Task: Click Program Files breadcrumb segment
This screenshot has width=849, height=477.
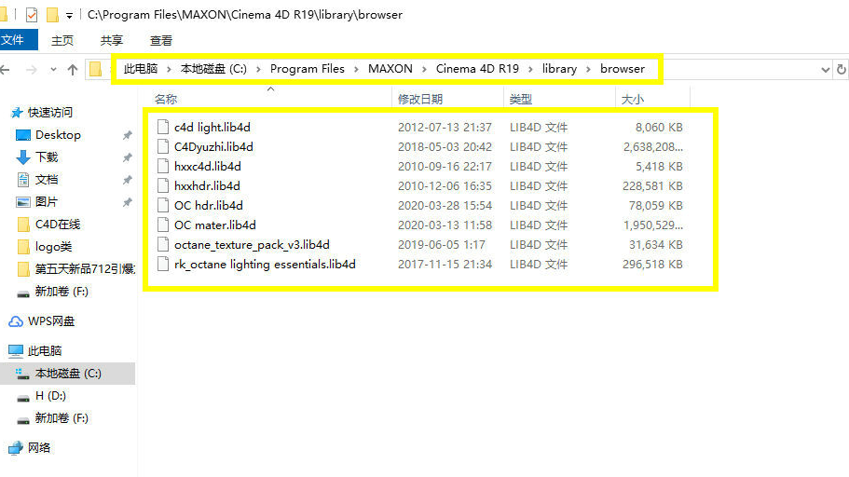Action: pos(307,69)
